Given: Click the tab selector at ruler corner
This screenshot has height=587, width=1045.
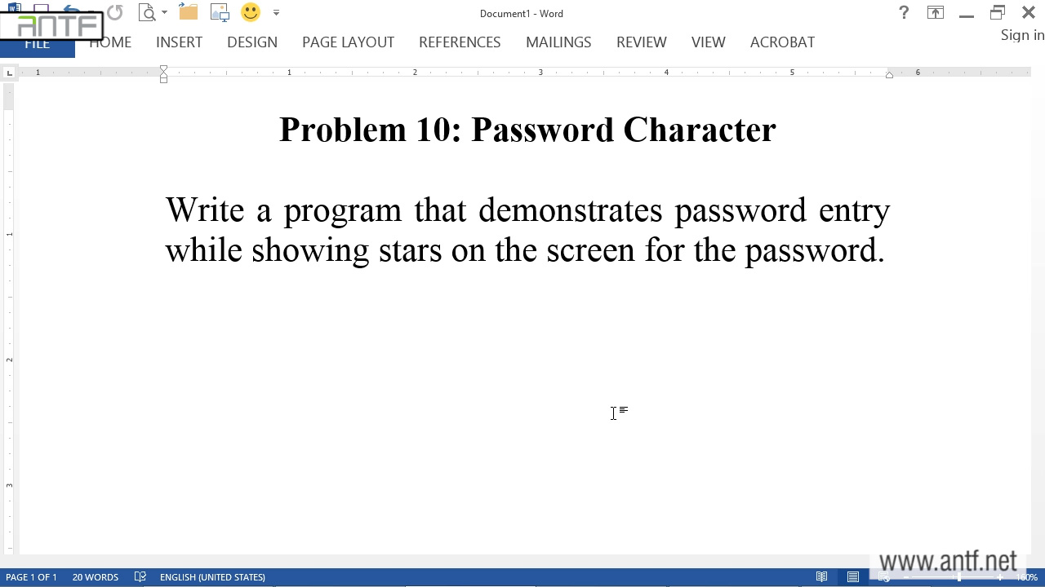Looking at the screenshot, I should [9, 73].
